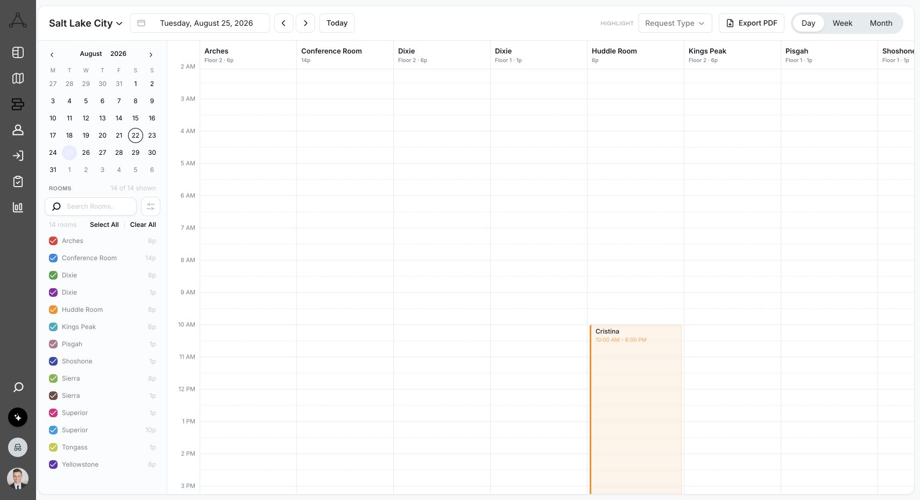
Task: Go to next day arrow
Action: tap(306, 23)
